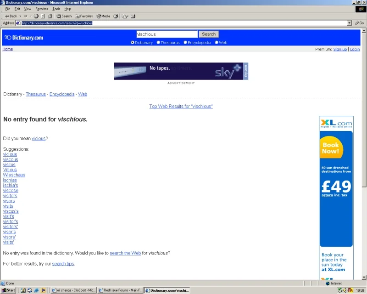Open the Favorites toolbar button
This screenshot has height=294, width=367.
[84, 16]
